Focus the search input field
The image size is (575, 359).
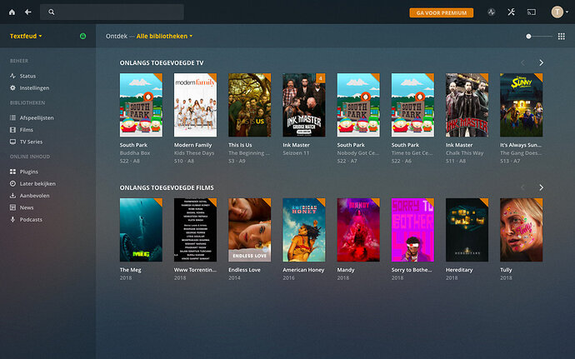point(112,12)
